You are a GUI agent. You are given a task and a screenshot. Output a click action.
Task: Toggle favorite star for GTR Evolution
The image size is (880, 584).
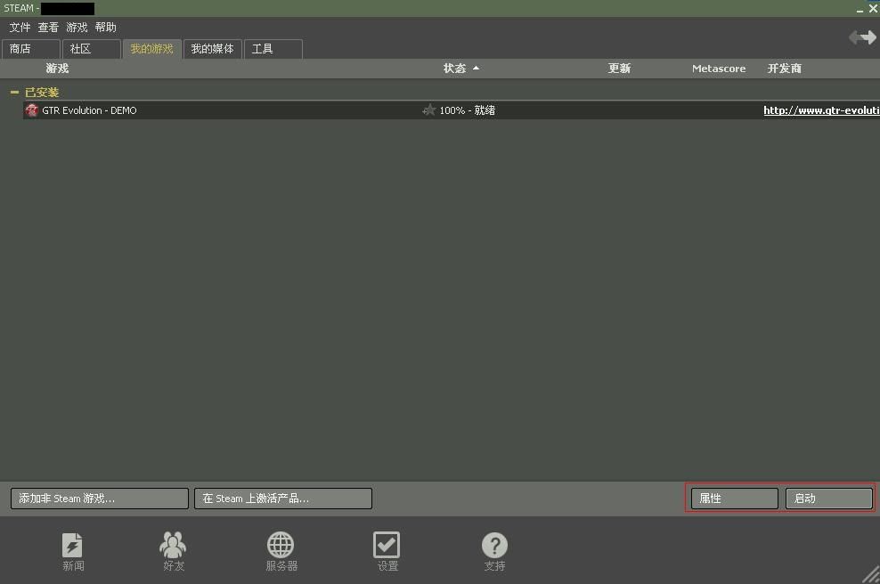[x=428, y=110]
